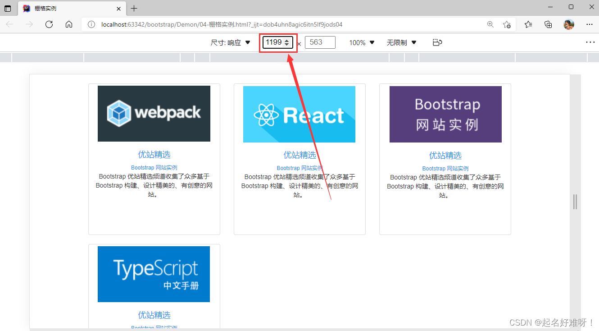Add this page to favorites star icon

coord(507,24)
